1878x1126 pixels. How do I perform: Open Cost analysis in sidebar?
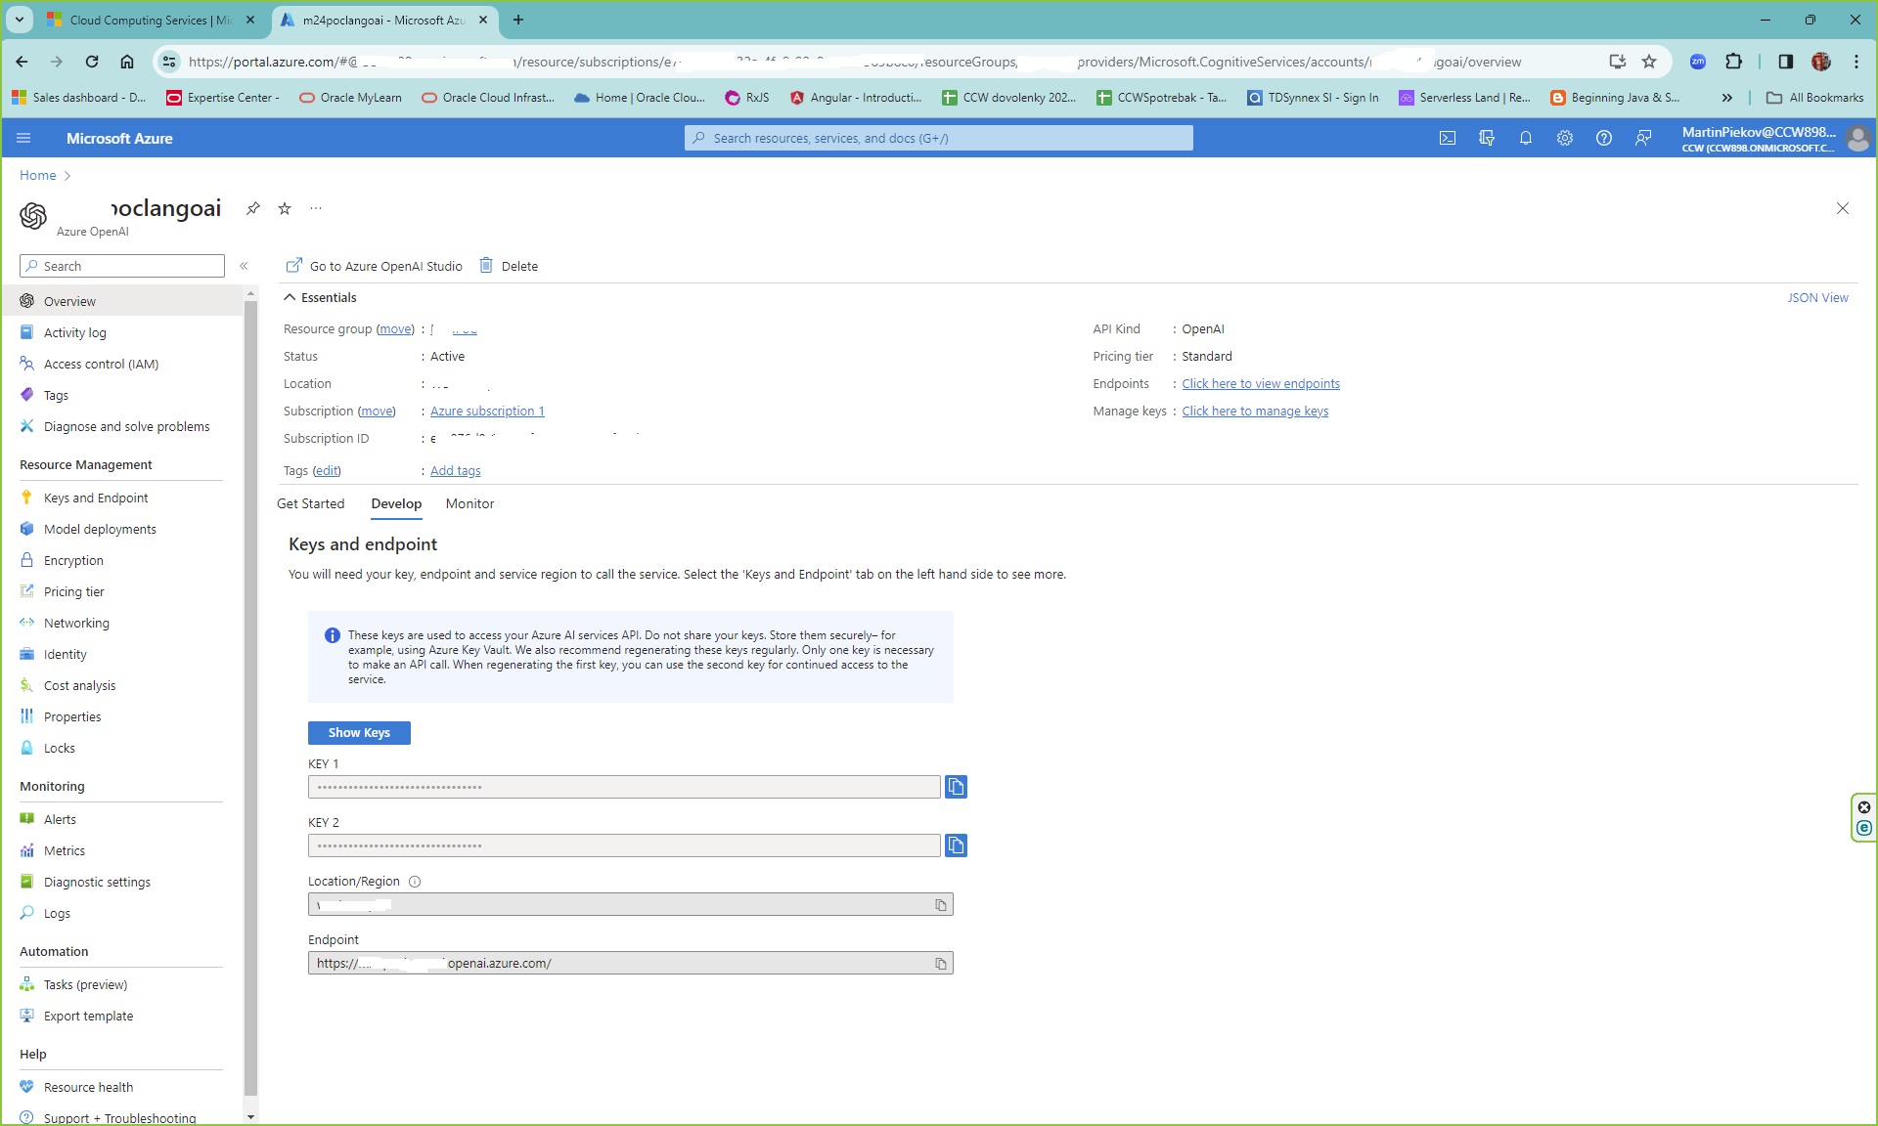79,685
